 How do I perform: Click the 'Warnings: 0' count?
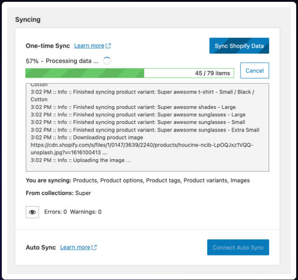tap(86, 212)
